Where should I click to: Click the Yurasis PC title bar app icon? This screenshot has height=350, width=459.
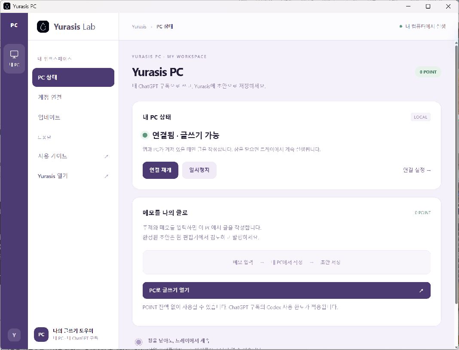pyautogui.click(x=6, y=6)
